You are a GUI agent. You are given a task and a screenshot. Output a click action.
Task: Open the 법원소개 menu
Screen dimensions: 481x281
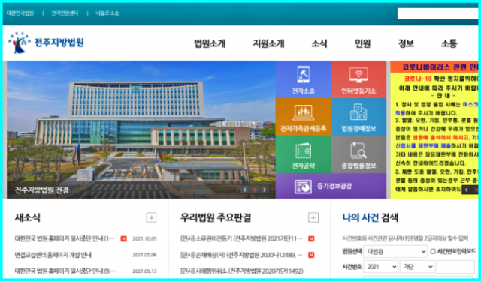[210, 43]
